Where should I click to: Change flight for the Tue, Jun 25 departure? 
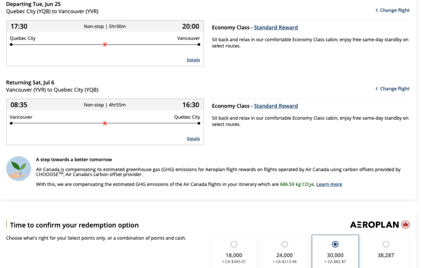[392, 10]
